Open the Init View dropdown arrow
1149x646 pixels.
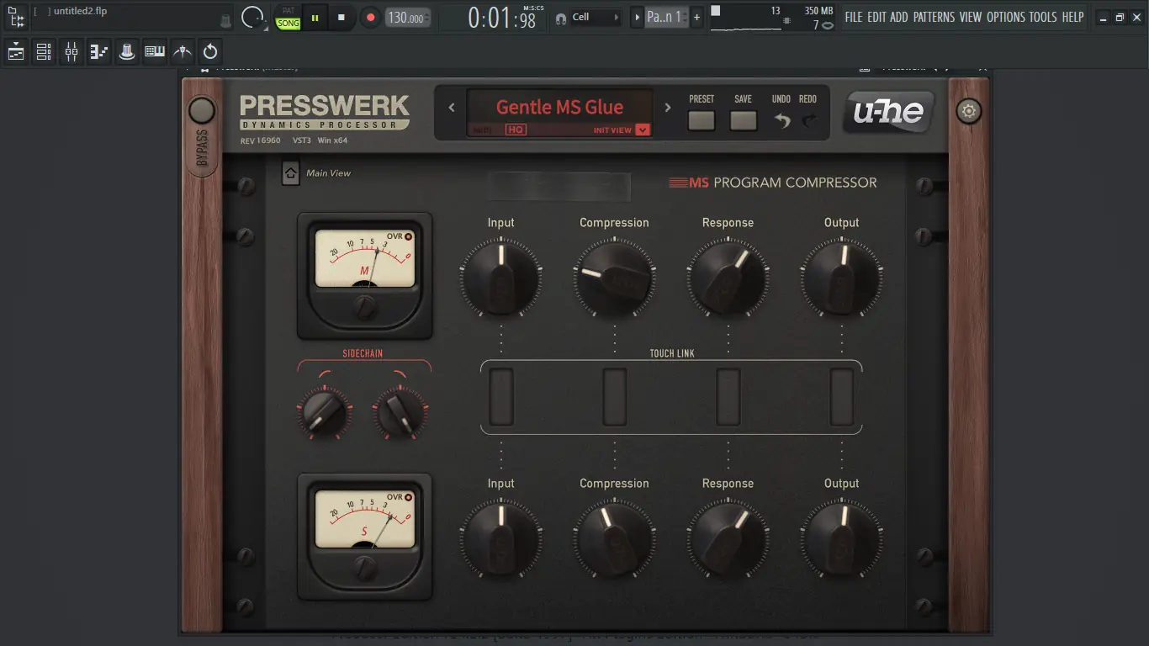coord(643,130)
